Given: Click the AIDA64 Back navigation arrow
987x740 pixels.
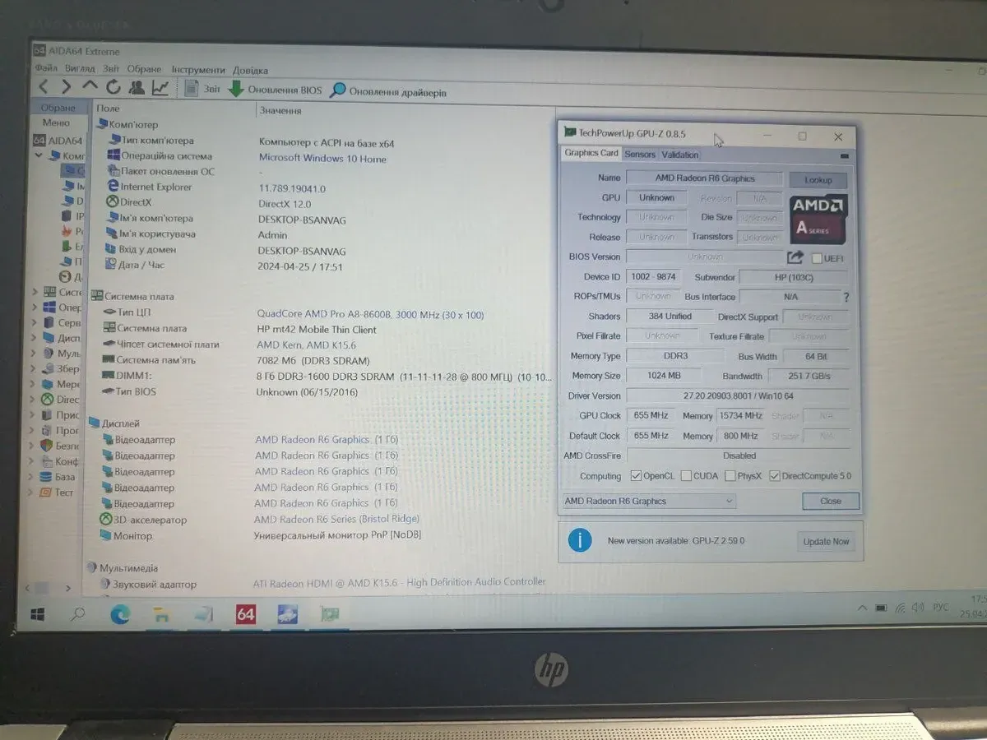Looking at the screenshot, I should (44, 87).
